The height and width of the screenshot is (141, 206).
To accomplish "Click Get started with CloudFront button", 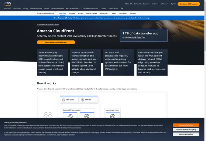I will [56, 42].
